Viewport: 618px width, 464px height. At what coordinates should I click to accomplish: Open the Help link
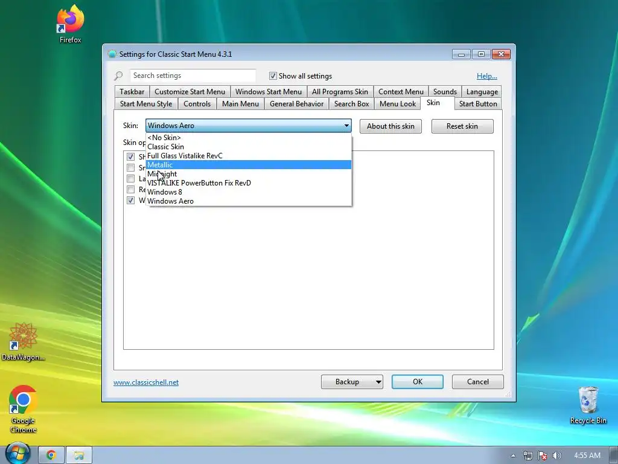coord(487,76)
